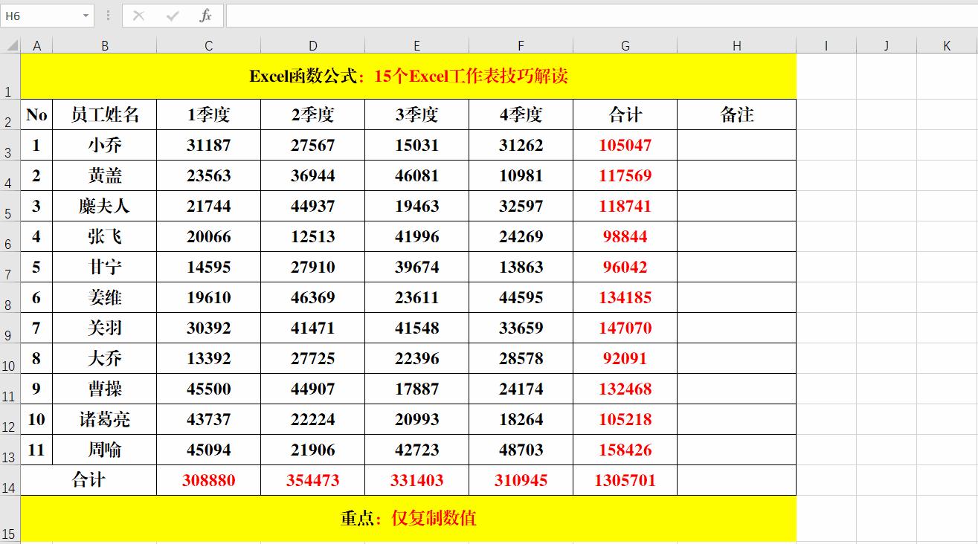Click the Select All triangle at grid corner
Image resolution: width=978 pixels, height=544 pixels.
[10, 45]
